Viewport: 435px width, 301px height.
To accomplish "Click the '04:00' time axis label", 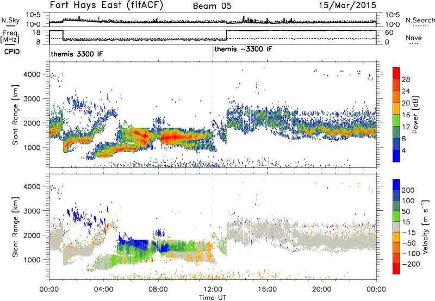I will (103, 290).
